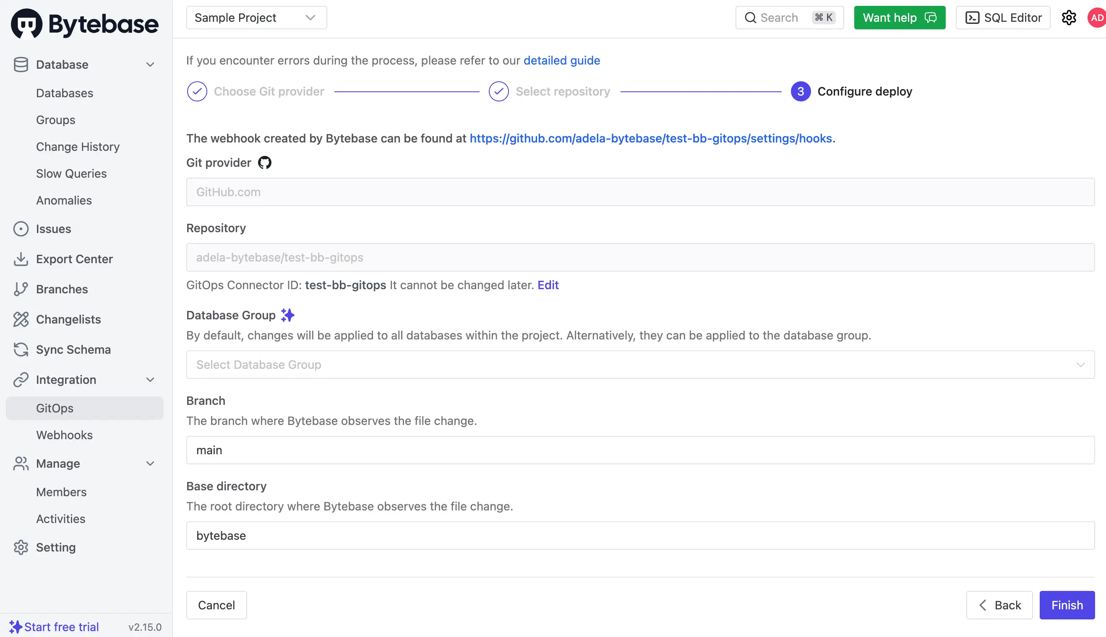Open Sync Schema page
The height and width of the screenshot is (637, 1106).
point(73,350)
